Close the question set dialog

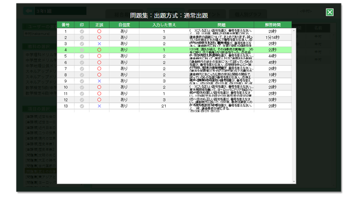coord(329,12)
